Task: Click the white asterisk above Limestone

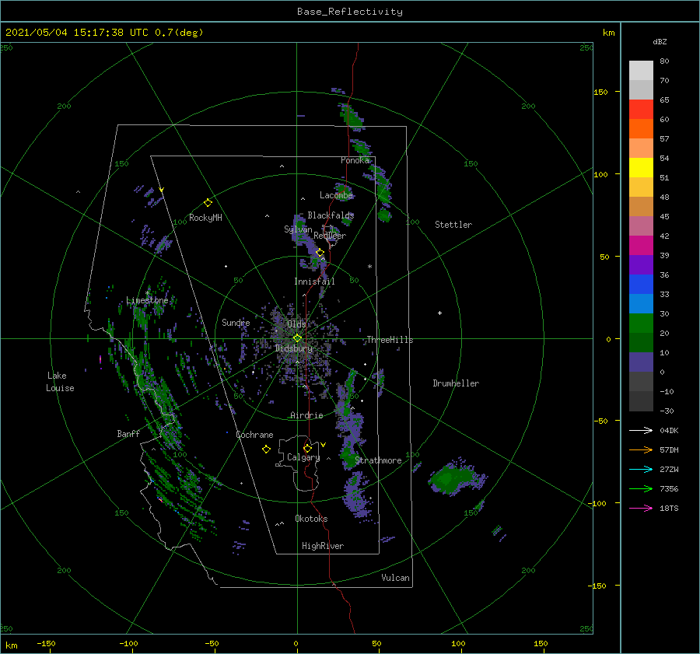Action: click(147, 293)
